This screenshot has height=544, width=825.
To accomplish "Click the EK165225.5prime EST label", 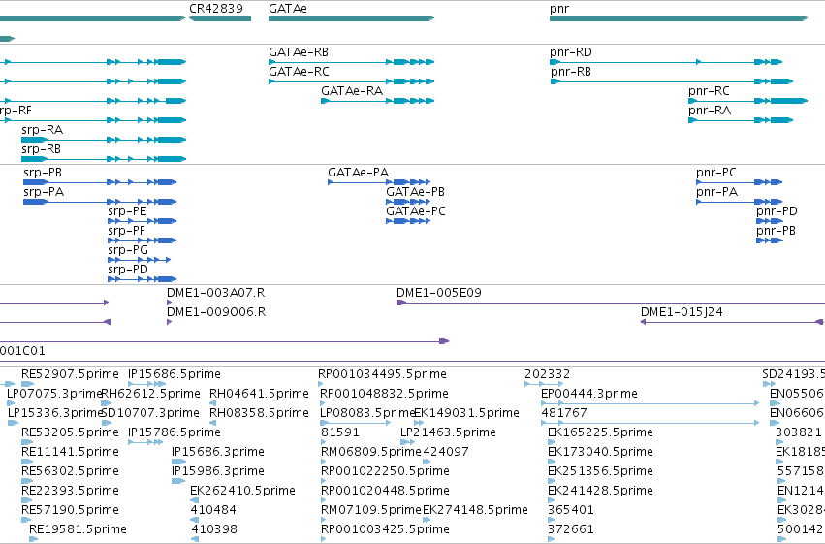I will pyautogui.click(x=600, y=433).
